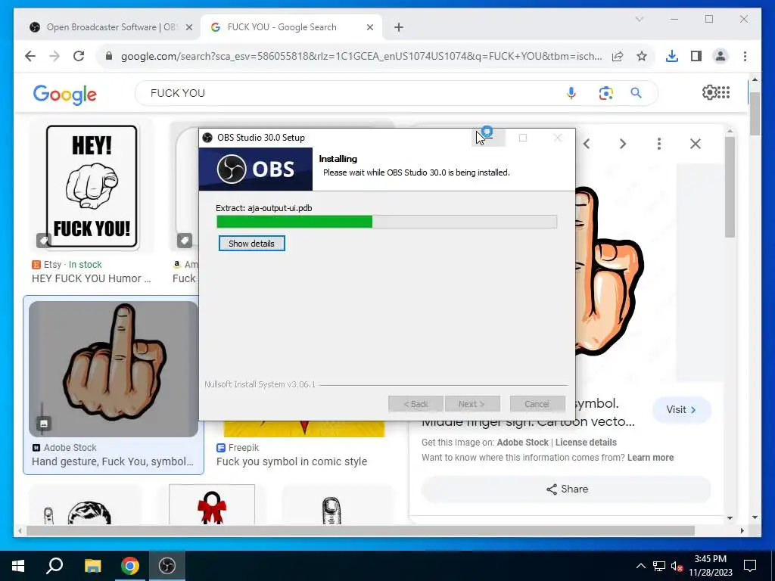
Task: Click the network tray icon
Action: 659,566
